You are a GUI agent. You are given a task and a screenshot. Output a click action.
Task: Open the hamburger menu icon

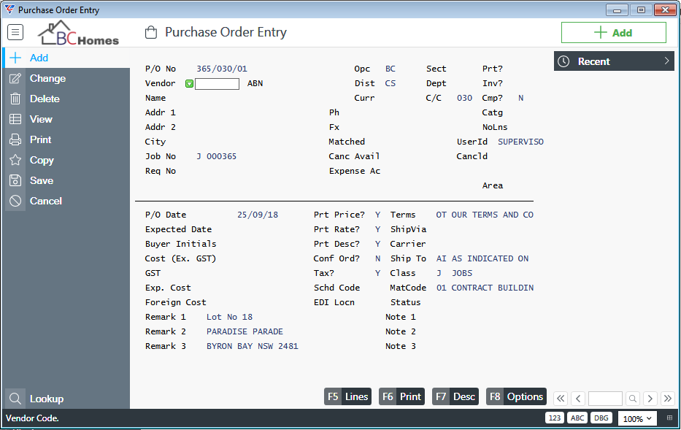point(15,32)
